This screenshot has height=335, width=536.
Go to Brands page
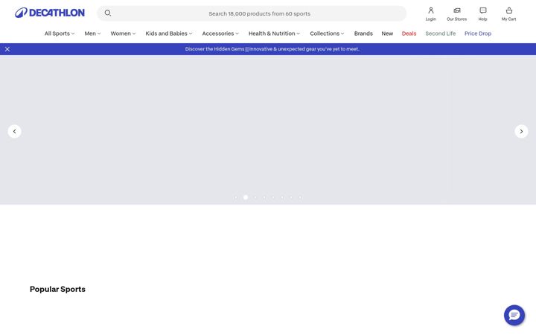click(363, 33)
